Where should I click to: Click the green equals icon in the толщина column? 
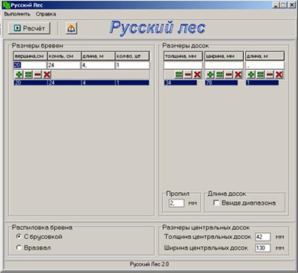coord(179,74)
